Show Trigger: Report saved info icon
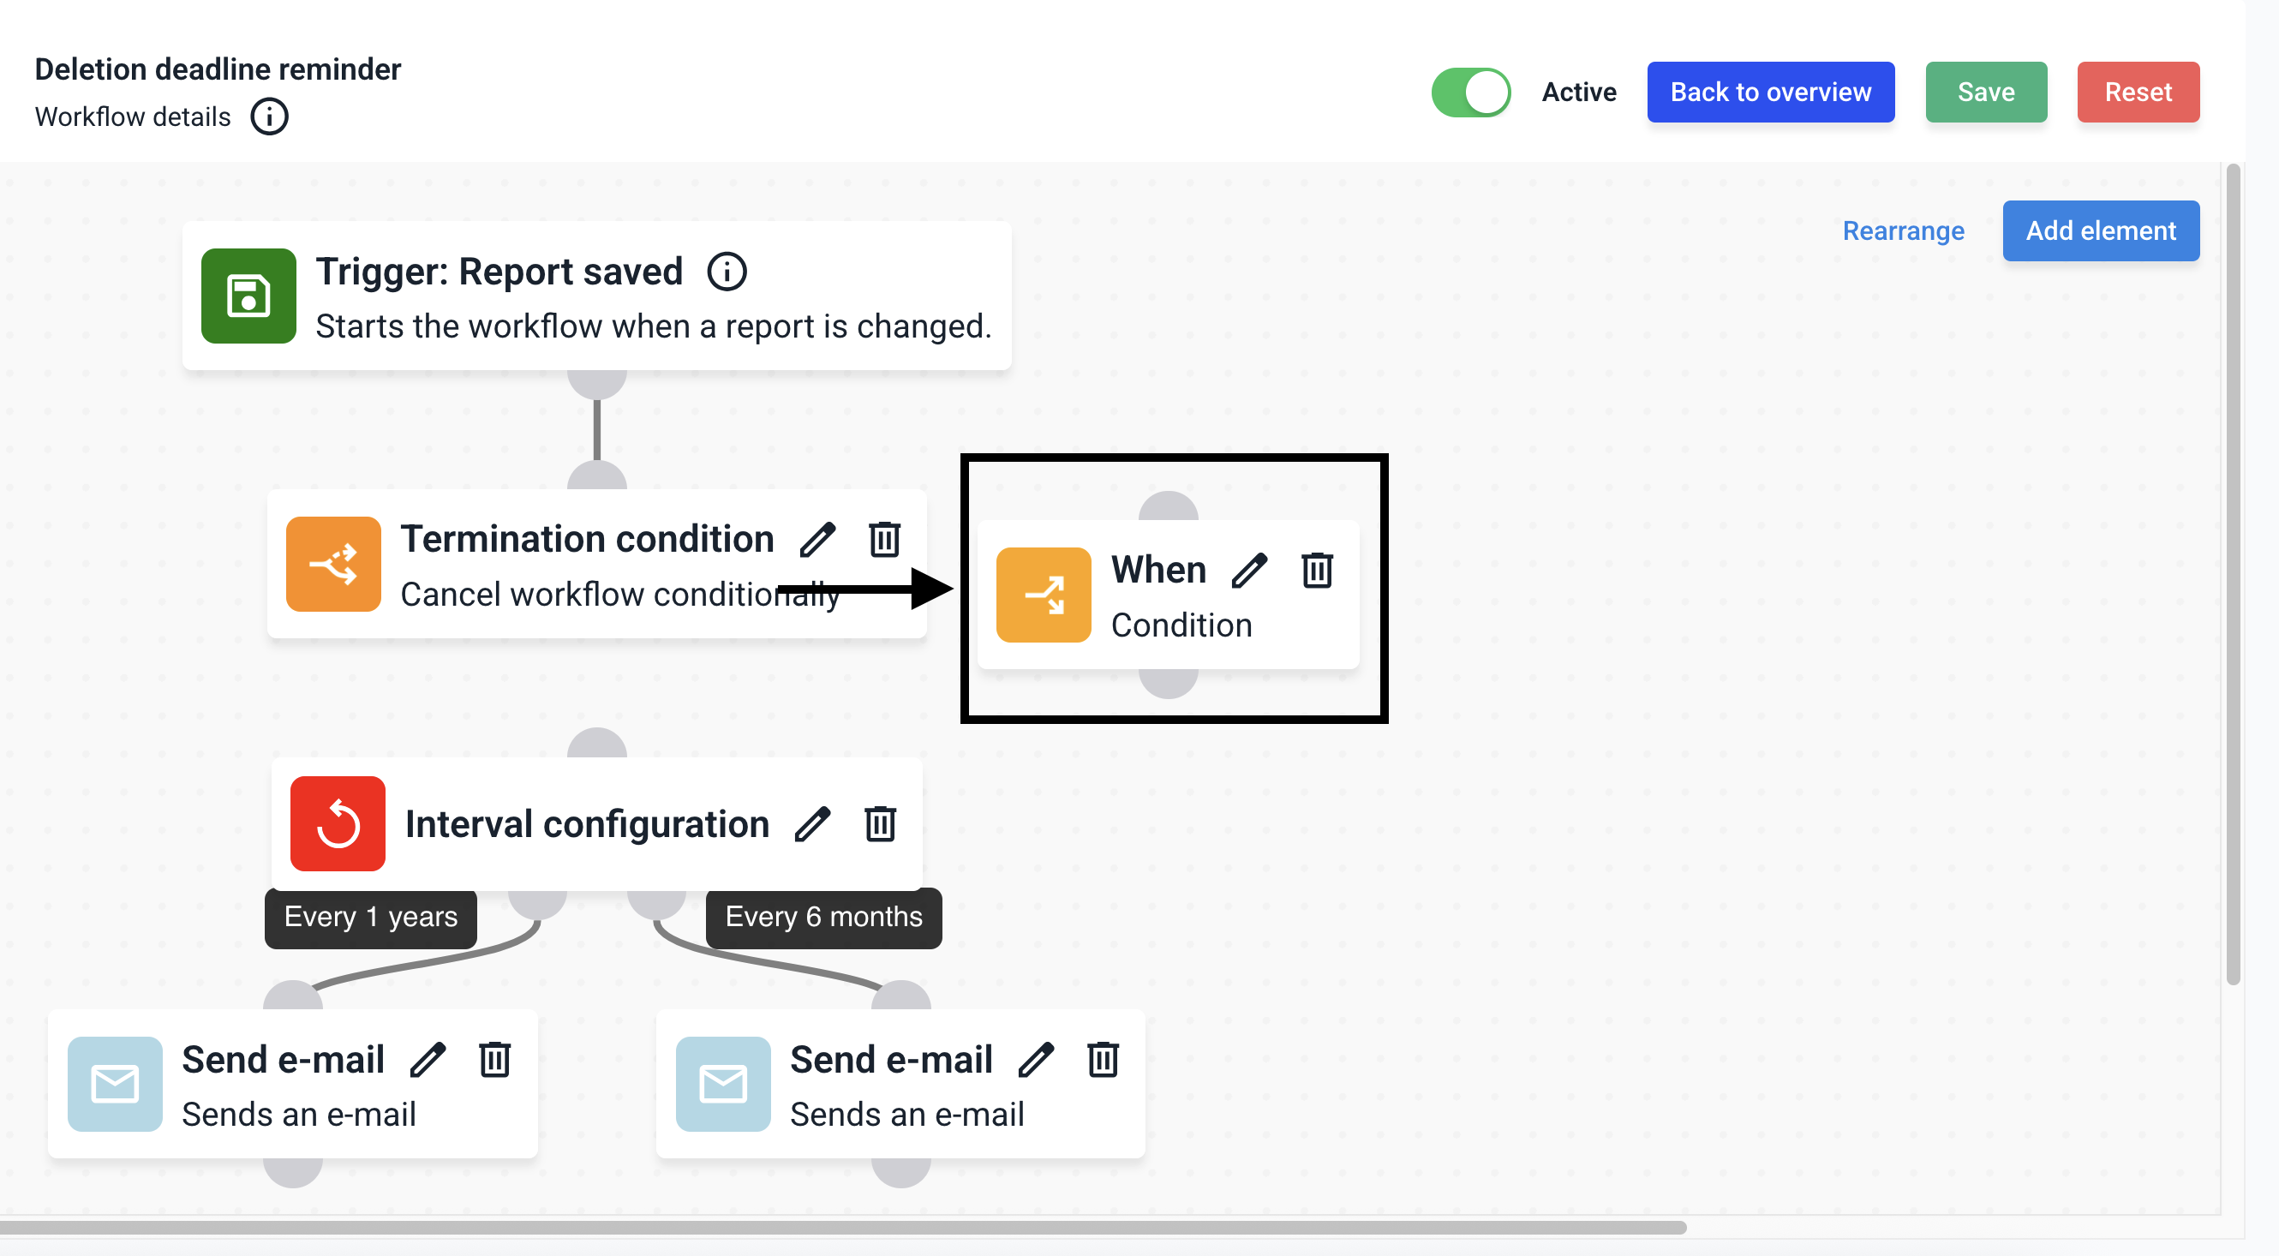 pos(727,272)
